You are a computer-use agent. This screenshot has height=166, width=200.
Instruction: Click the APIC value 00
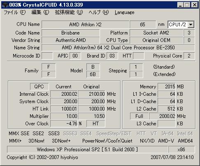[x=75, y=56]
